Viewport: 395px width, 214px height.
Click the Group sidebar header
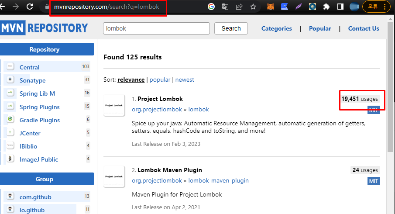[47, 179]
